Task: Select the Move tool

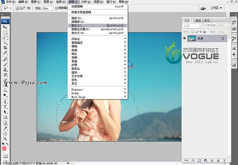Action: click(5, 27)
